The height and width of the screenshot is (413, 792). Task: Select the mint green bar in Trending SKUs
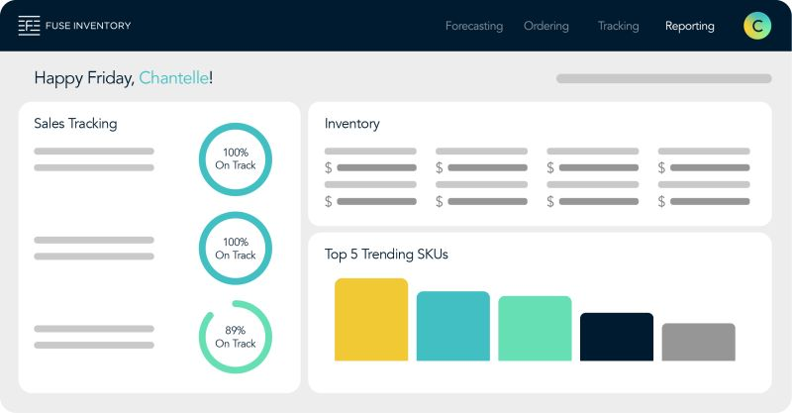[535, 329]
